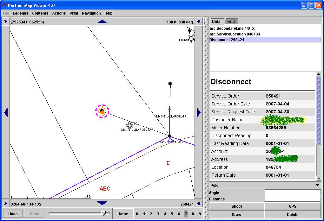Select zoom level 7

point(186,214)
